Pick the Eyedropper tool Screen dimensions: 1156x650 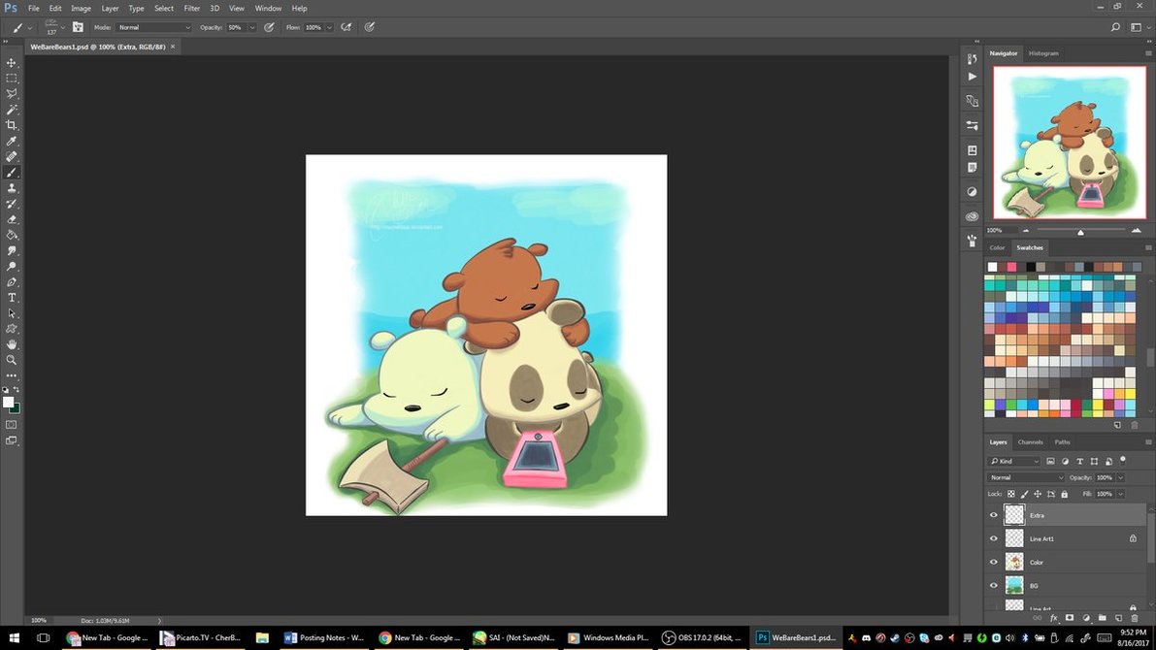point(12,142)
